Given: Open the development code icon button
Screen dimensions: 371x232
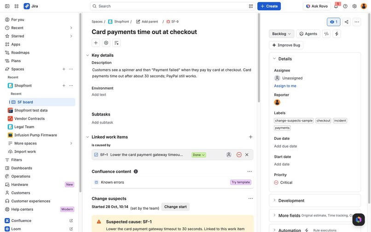Looking at the screenshot, I should coord(326,34).
